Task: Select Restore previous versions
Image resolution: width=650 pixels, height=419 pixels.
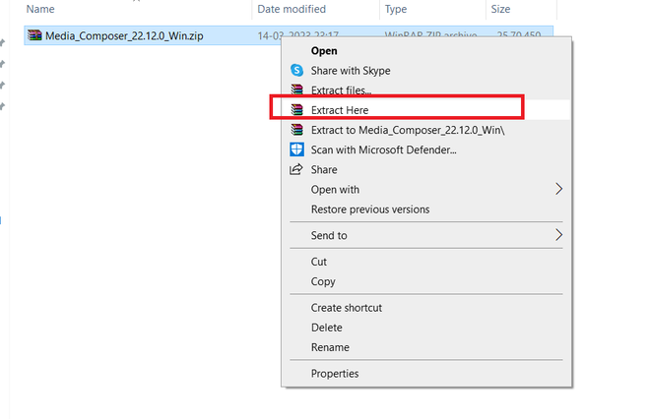Action: [369, 209]
